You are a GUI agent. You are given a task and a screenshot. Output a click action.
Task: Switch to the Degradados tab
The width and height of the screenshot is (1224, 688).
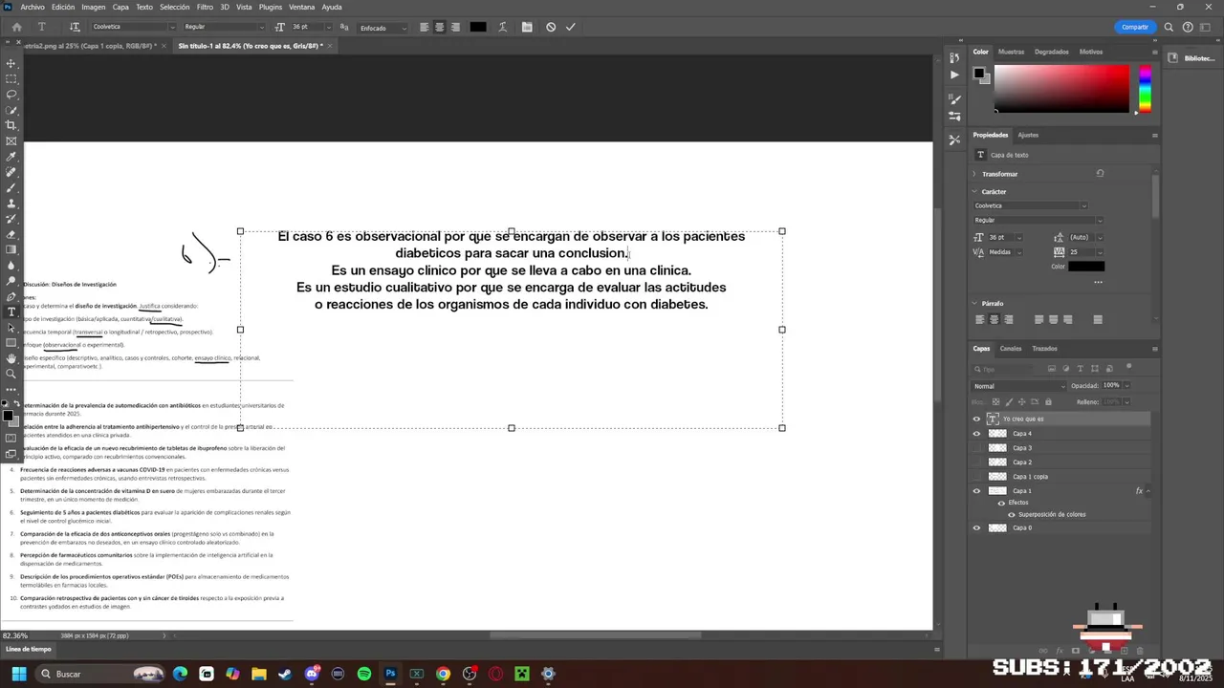[1052, 52]
